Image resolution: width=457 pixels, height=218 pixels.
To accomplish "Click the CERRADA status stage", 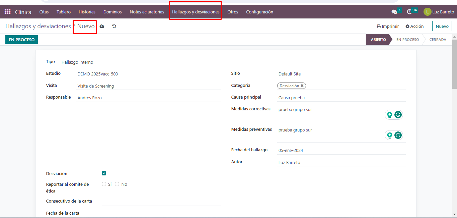I will pyautogui.click(x=438, y=40).
